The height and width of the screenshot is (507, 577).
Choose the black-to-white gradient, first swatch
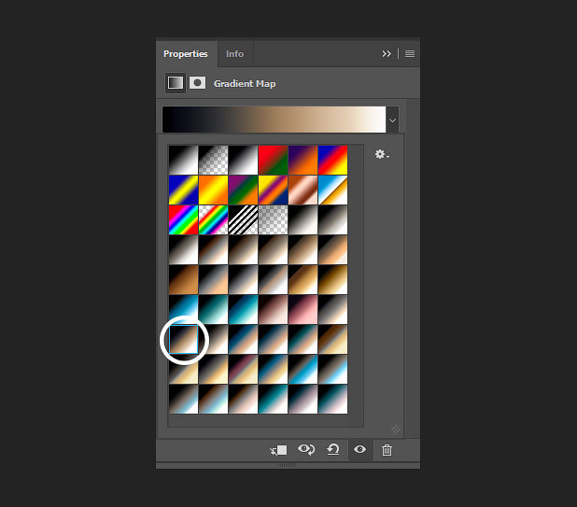183,160
